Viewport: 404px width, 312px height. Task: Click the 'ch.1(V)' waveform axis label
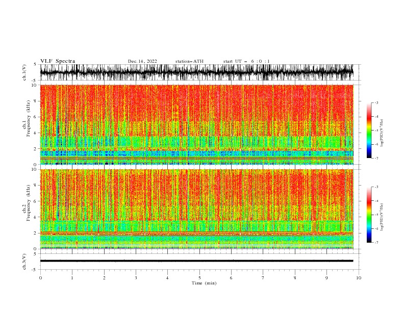tap(24, 72)
